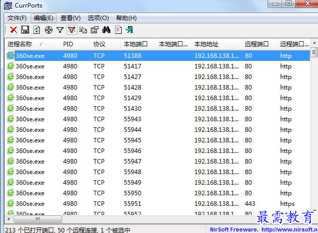Minimize the CurrPorts window
The image size is (318, 233).
coord(275,4)
